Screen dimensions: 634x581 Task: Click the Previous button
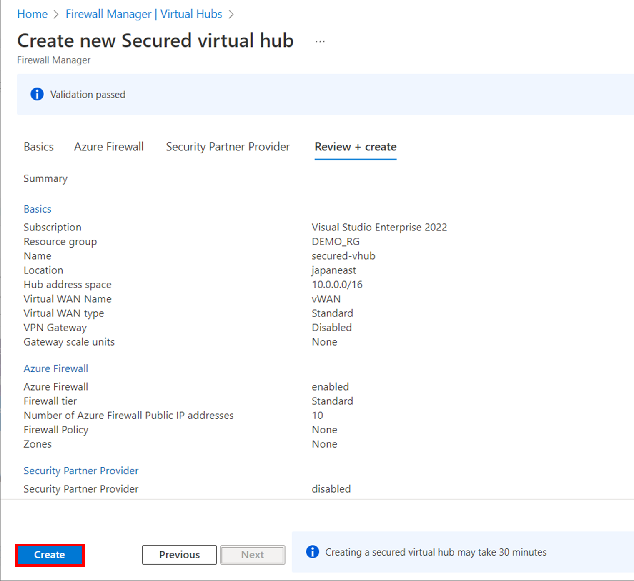tap(179, 555)
